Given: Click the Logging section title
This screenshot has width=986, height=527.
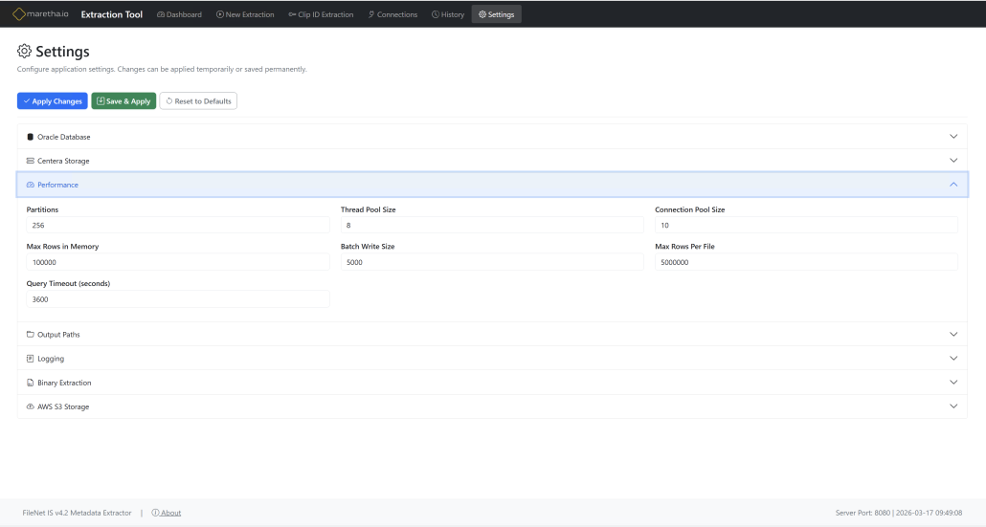Looking at the screenshot, I should point(51,359).
